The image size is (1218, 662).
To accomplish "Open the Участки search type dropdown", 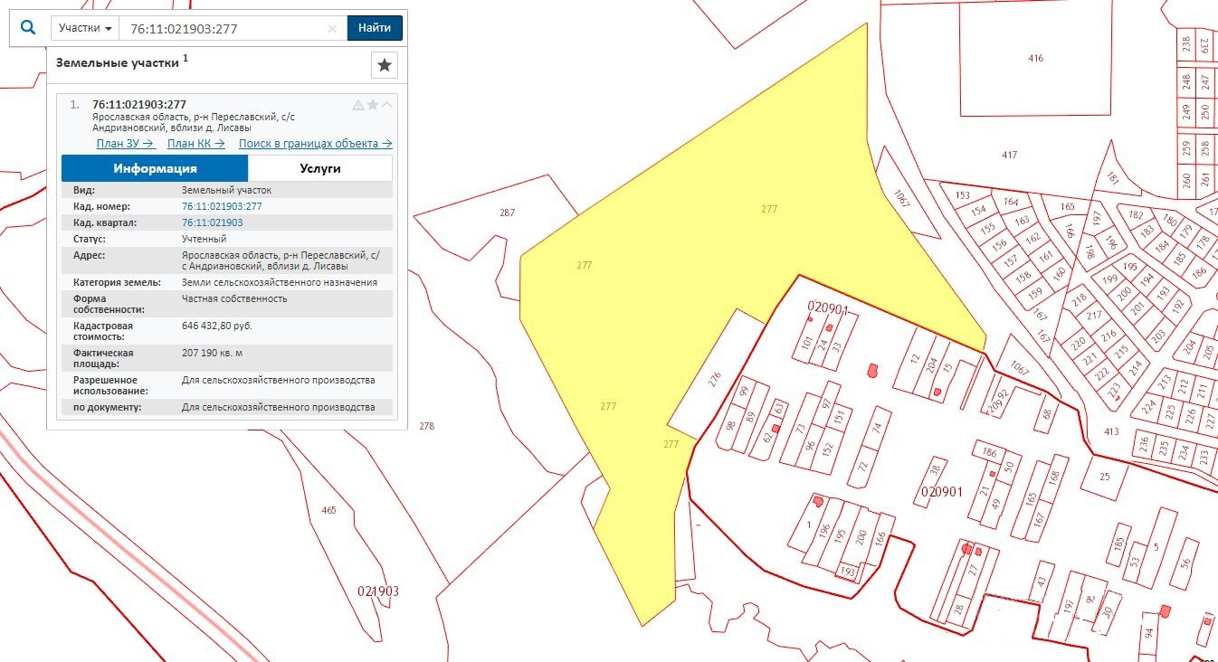I will pos(85,28).
